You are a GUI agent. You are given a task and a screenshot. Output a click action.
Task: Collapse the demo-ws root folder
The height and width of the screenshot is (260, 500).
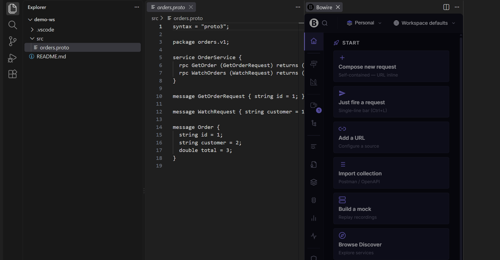coord(30,20)
